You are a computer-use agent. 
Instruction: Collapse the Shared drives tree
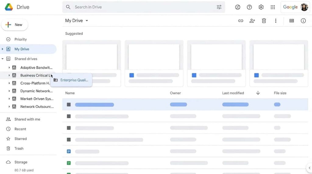pos(3,59)
